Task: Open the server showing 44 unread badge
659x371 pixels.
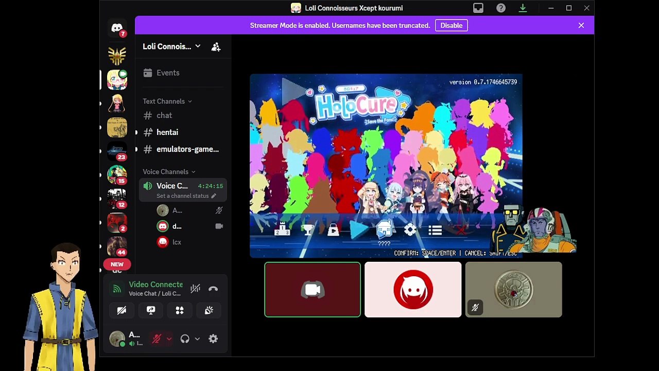Action: (x=117, y=246)
